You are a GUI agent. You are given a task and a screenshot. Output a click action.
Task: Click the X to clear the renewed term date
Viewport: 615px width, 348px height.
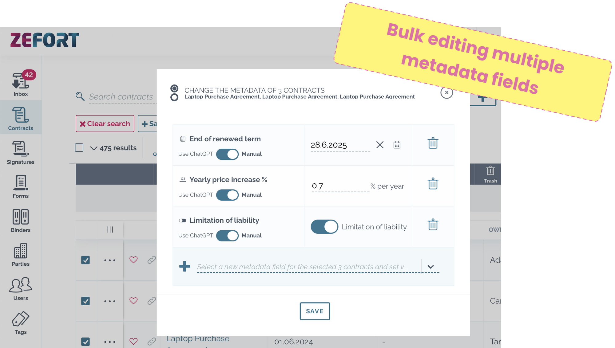point(380,144)
